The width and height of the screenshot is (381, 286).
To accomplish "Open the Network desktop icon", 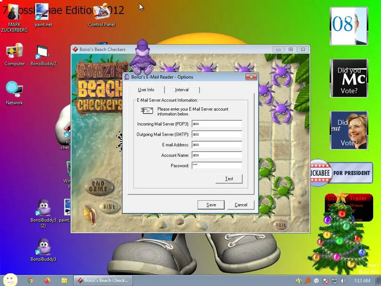I will coord(15,93).
